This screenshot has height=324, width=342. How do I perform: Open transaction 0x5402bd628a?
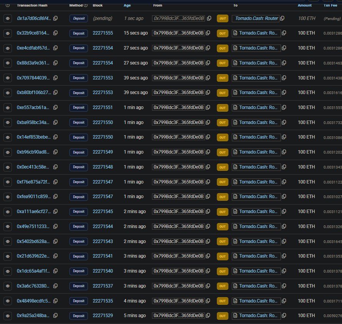click(33, 241)
